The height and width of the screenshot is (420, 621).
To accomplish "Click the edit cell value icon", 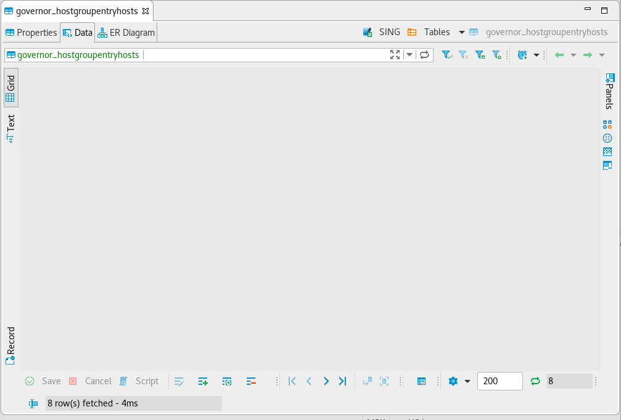I will [x=179, y=381].
